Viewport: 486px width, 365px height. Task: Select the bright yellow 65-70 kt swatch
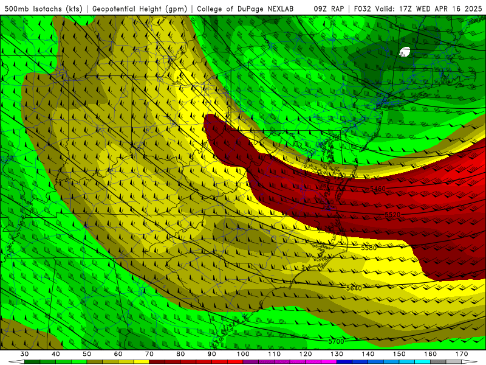click(x=142, y=362)
